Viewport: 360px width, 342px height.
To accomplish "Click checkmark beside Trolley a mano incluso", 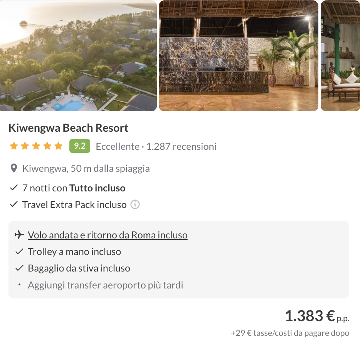I will click(x=19, y=252).
